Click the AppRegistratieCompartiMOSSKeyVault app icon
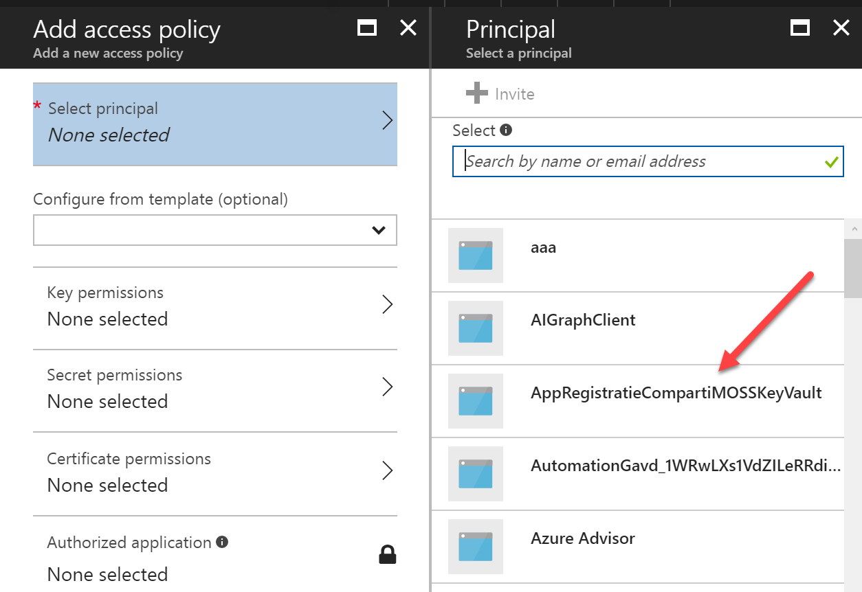The height and width of the screenshot is (592, 862). tap(475, 400)
